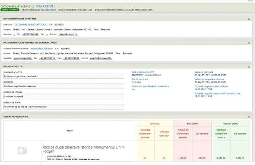Focus the Denumire Achizitie field
The height and width of the screenshot is (165, 255).
[64, 76]
